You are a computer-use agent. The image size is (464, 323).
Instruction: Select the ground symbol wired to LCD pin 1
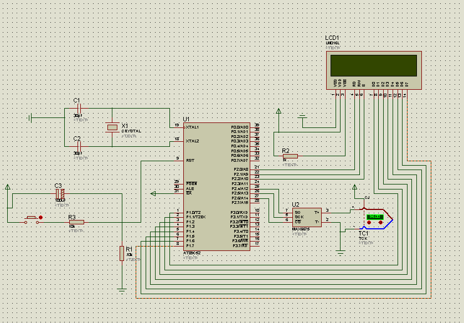(302, 116)
